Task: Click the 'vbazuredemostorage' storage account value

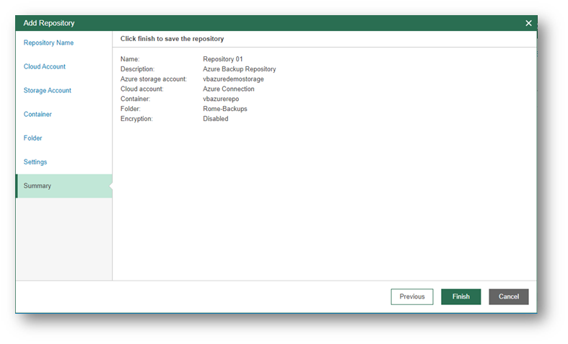Action: [x=233, y=79]
